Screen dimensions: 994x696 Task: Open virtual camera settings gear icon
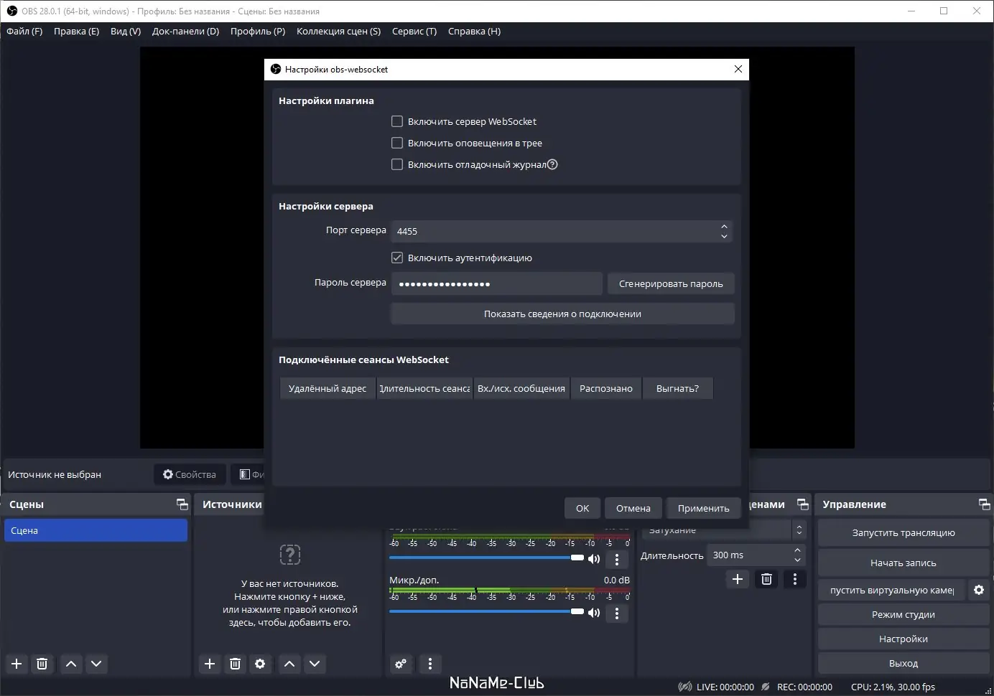[x=978, y=590]
